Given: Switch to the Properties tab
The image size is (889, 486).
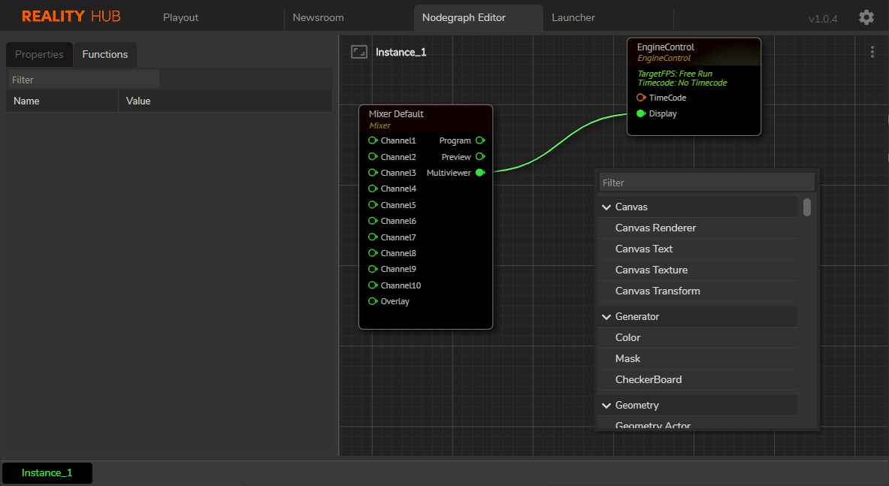Looking at the screenshot, I should coord(39,54).
